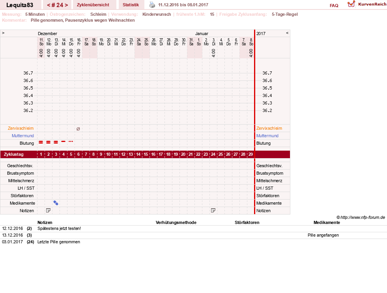This screenshot has height=293, width=387.
Task: Collapse chart with the right '<' arrow
Action: coord(287,33)
